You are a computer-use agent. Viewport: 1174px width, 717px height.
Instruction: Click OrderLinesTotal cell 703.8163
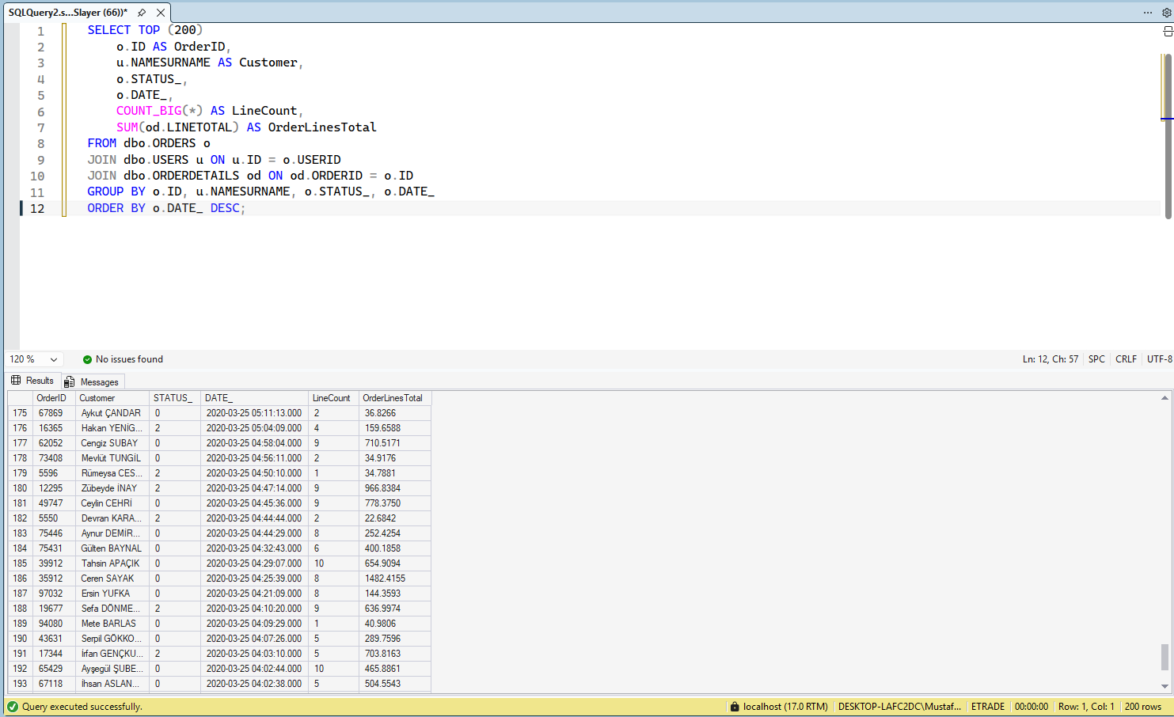(x=395, y=654)
